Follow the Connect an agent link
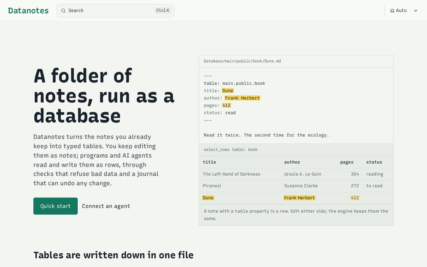This screenshot has width=427, height=267. click(x=106, y=206)
